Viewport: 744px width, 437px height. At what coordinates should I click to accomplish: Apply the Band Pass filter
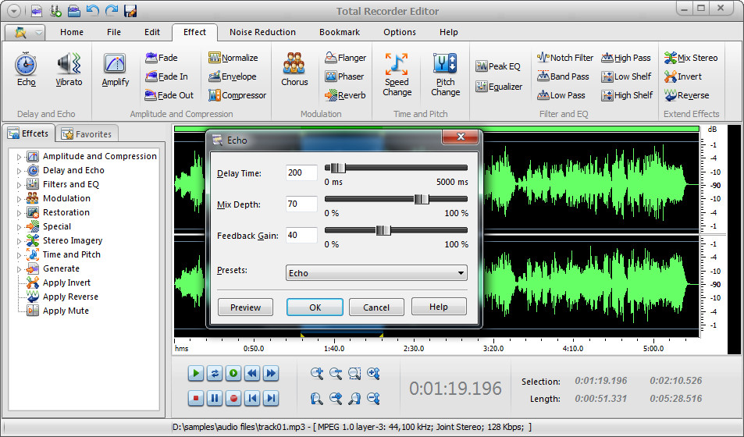563,76
